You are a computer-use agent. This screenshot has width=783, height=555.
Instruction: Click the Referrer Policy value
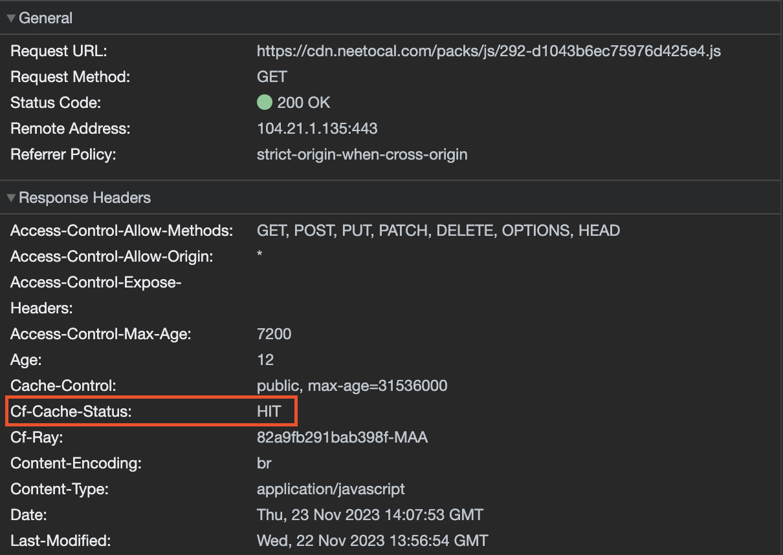pyautogui.click(x=362, y=154)
